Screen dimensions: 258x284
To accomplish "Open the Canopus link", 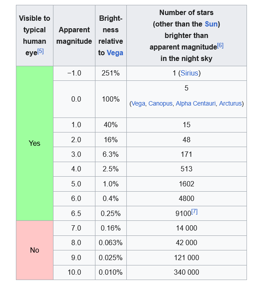I will point(160,103).
